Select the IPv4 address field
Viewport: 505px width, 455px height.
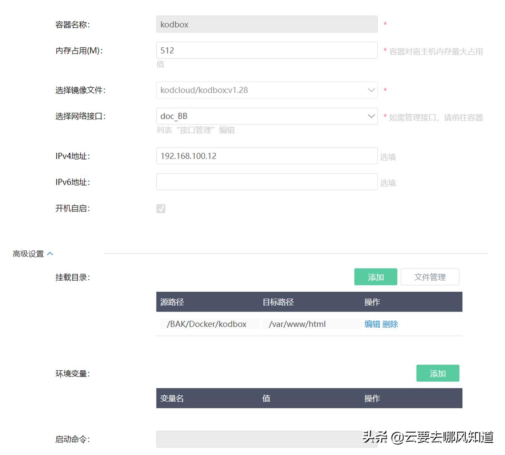tap(267, 155)
